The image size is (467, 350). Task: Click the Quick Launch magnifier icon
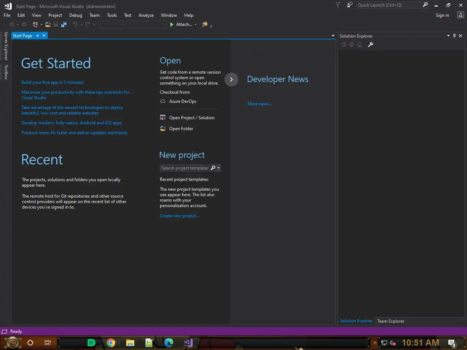(x=425, y=5)
